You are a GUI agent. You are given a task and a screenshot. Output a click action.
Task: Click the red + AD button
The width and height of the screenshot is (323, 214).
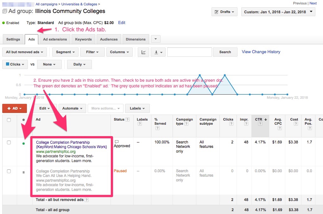pos(15,108)
